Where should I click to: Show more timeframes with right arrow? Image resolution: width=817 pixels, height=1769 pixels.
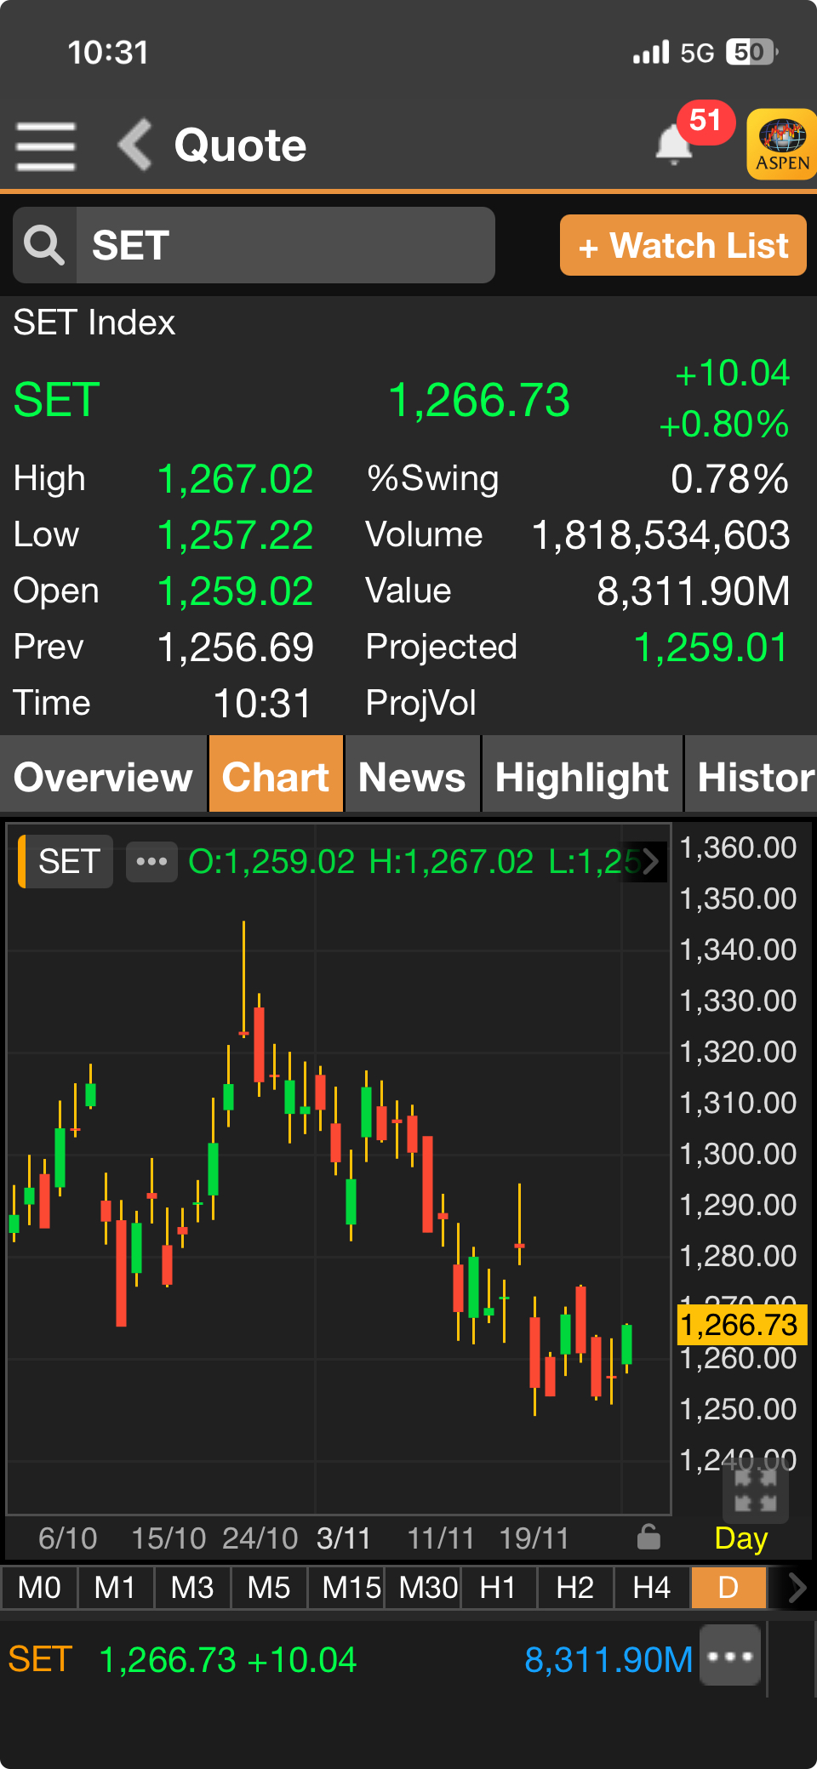pos(797,1588)
